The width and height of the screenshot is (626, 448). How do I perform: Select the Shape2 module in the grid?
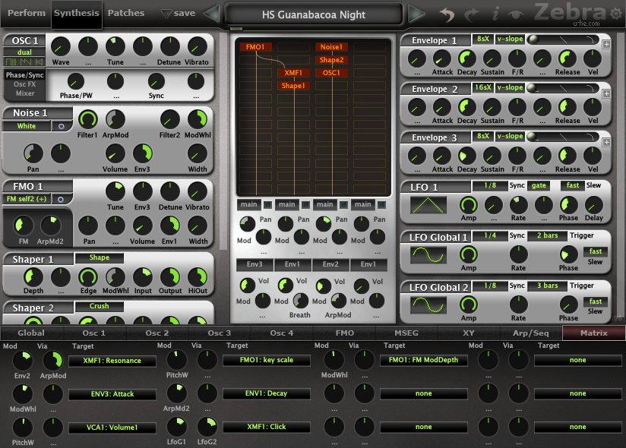click(x=331, y=60)
